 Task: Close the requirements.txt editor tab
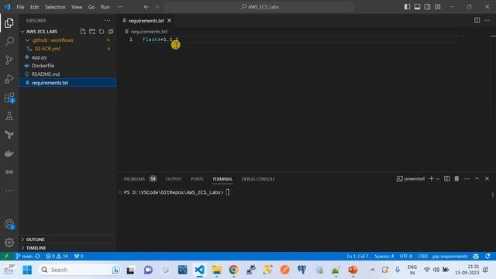pyautogui.click(x=169, y=21)
